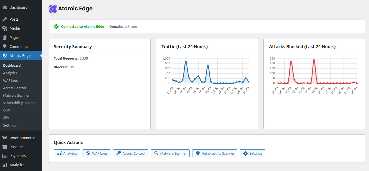Click the Media library icon
This screenshot has width=369, height=171.
(5, 28)
